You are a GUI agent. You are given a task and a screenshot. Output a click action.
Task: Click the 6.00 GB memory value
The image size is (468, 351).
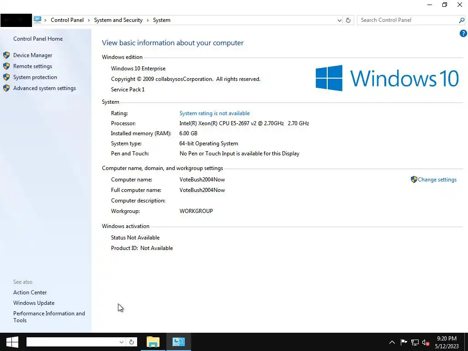tap(188, 133)
